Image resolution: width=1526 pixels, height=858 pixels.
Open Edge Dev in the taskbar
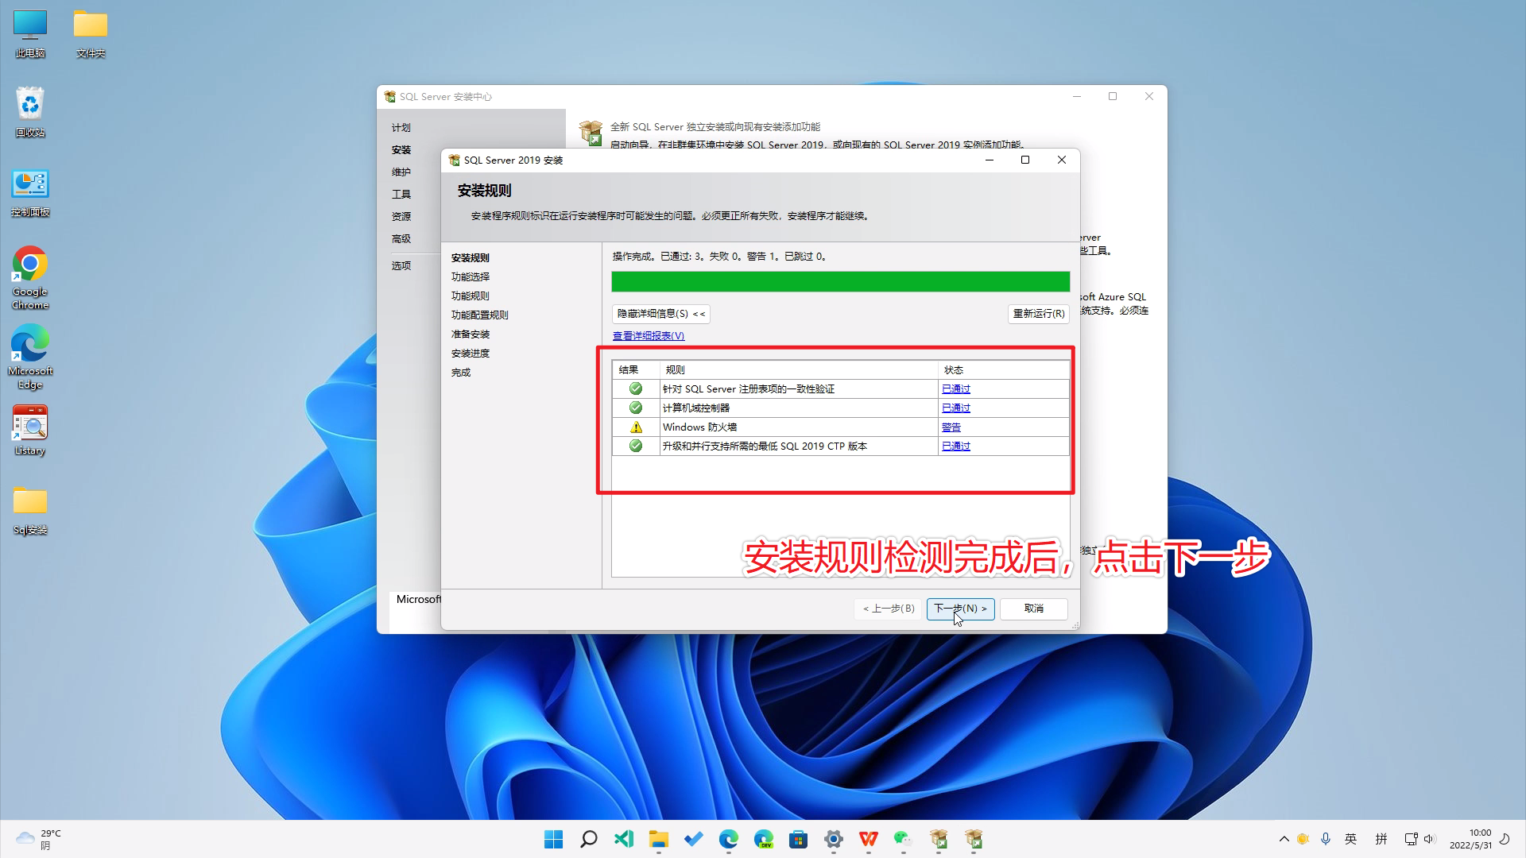coord(764,839)
